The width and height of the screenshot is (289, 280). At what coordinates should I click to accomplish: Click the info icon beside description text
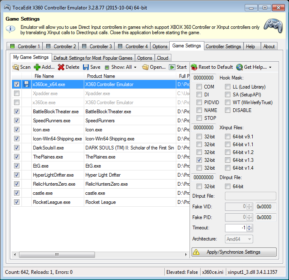click(x=10, y=29)
